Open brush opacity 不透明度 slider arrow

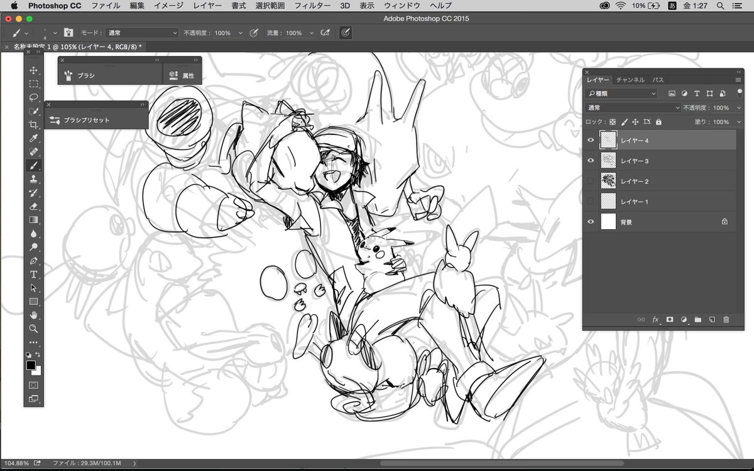point(240,33)
